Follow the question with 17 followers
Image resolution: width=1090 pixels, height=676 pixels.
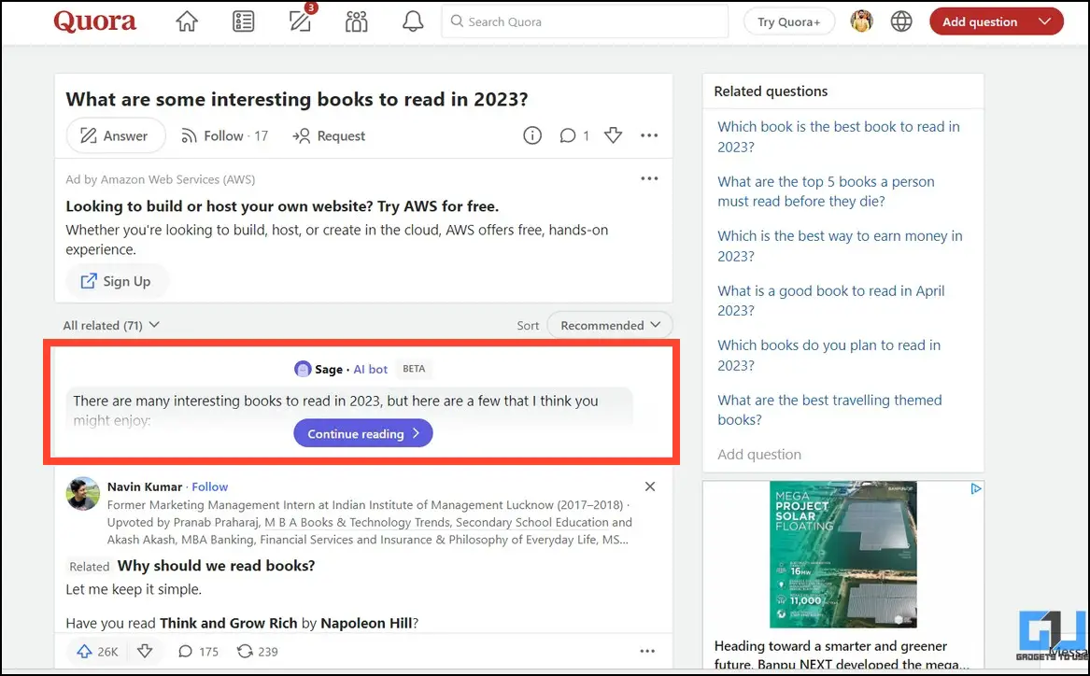click(x=224, y=136)
